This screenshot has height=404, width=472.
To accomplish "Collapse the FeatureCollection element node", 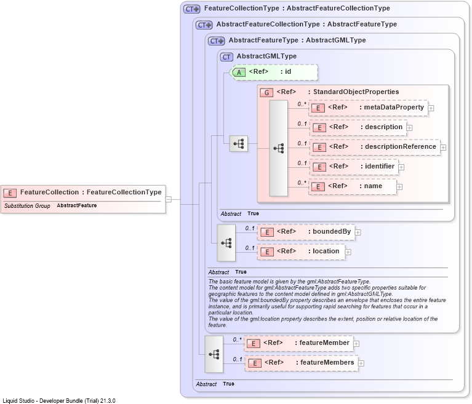I will 169,199.
